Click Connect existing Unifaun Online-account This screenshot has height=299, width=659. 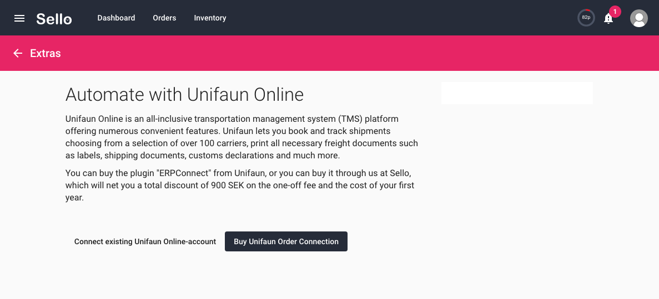click(x=145, y=241)
